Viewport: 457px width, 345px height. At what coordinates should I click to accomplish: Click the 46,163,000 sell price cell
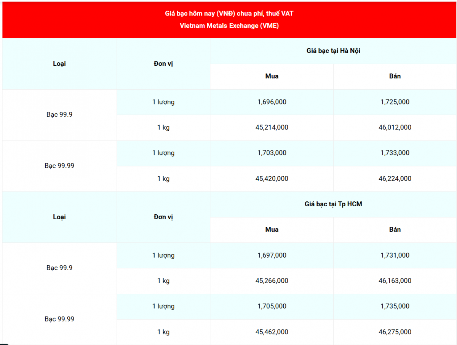pyautogui.click(x=395, y=281)
